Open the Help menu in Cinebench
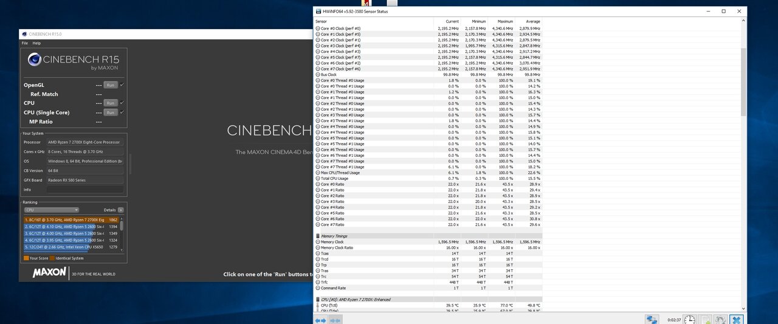 [36, 43]
